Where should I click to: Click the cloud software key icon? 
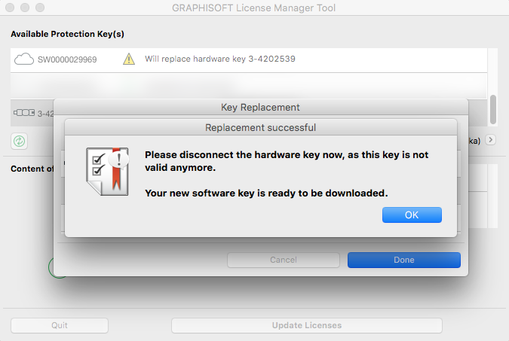pyautogui.click(x=24, y=59)
